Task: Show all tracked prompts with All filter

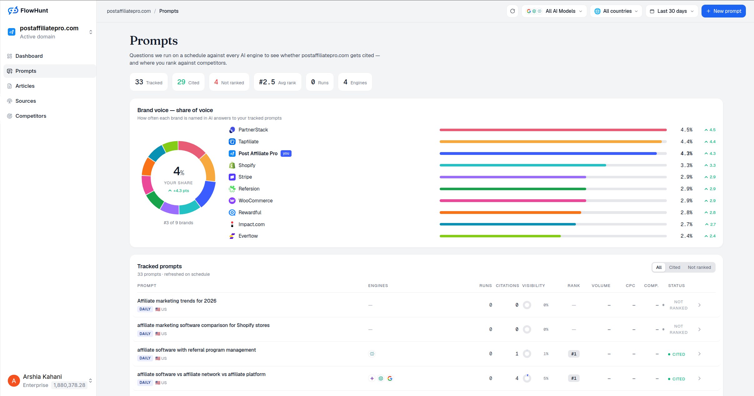Action: [659, 268]
